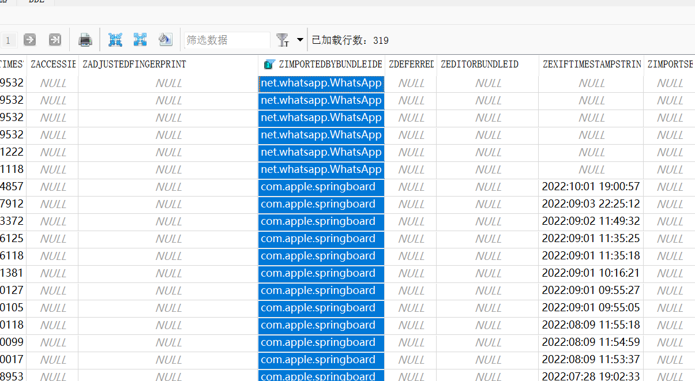Select com.apple.springboard cell in row 4857

click(x=321, y=187)
